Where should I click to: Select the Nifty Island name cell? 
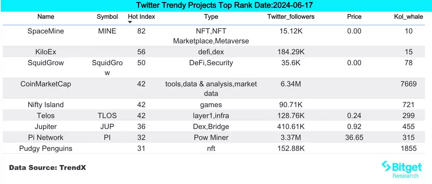[x=46, y=105]
